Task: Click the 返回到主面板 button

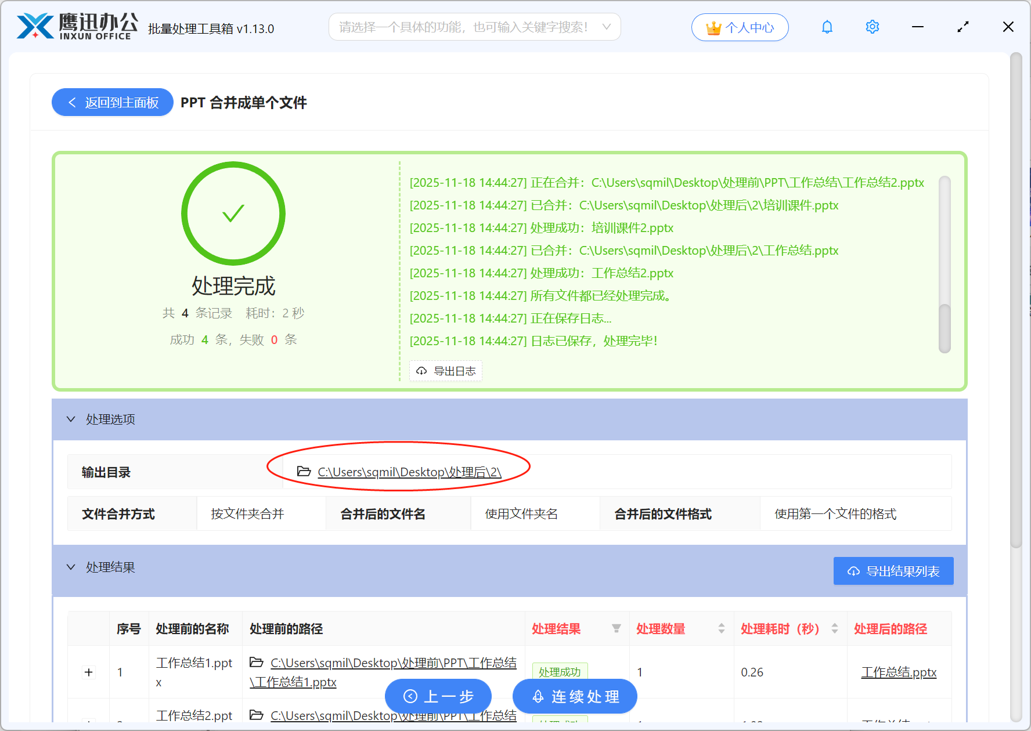Action: (112, 102)
